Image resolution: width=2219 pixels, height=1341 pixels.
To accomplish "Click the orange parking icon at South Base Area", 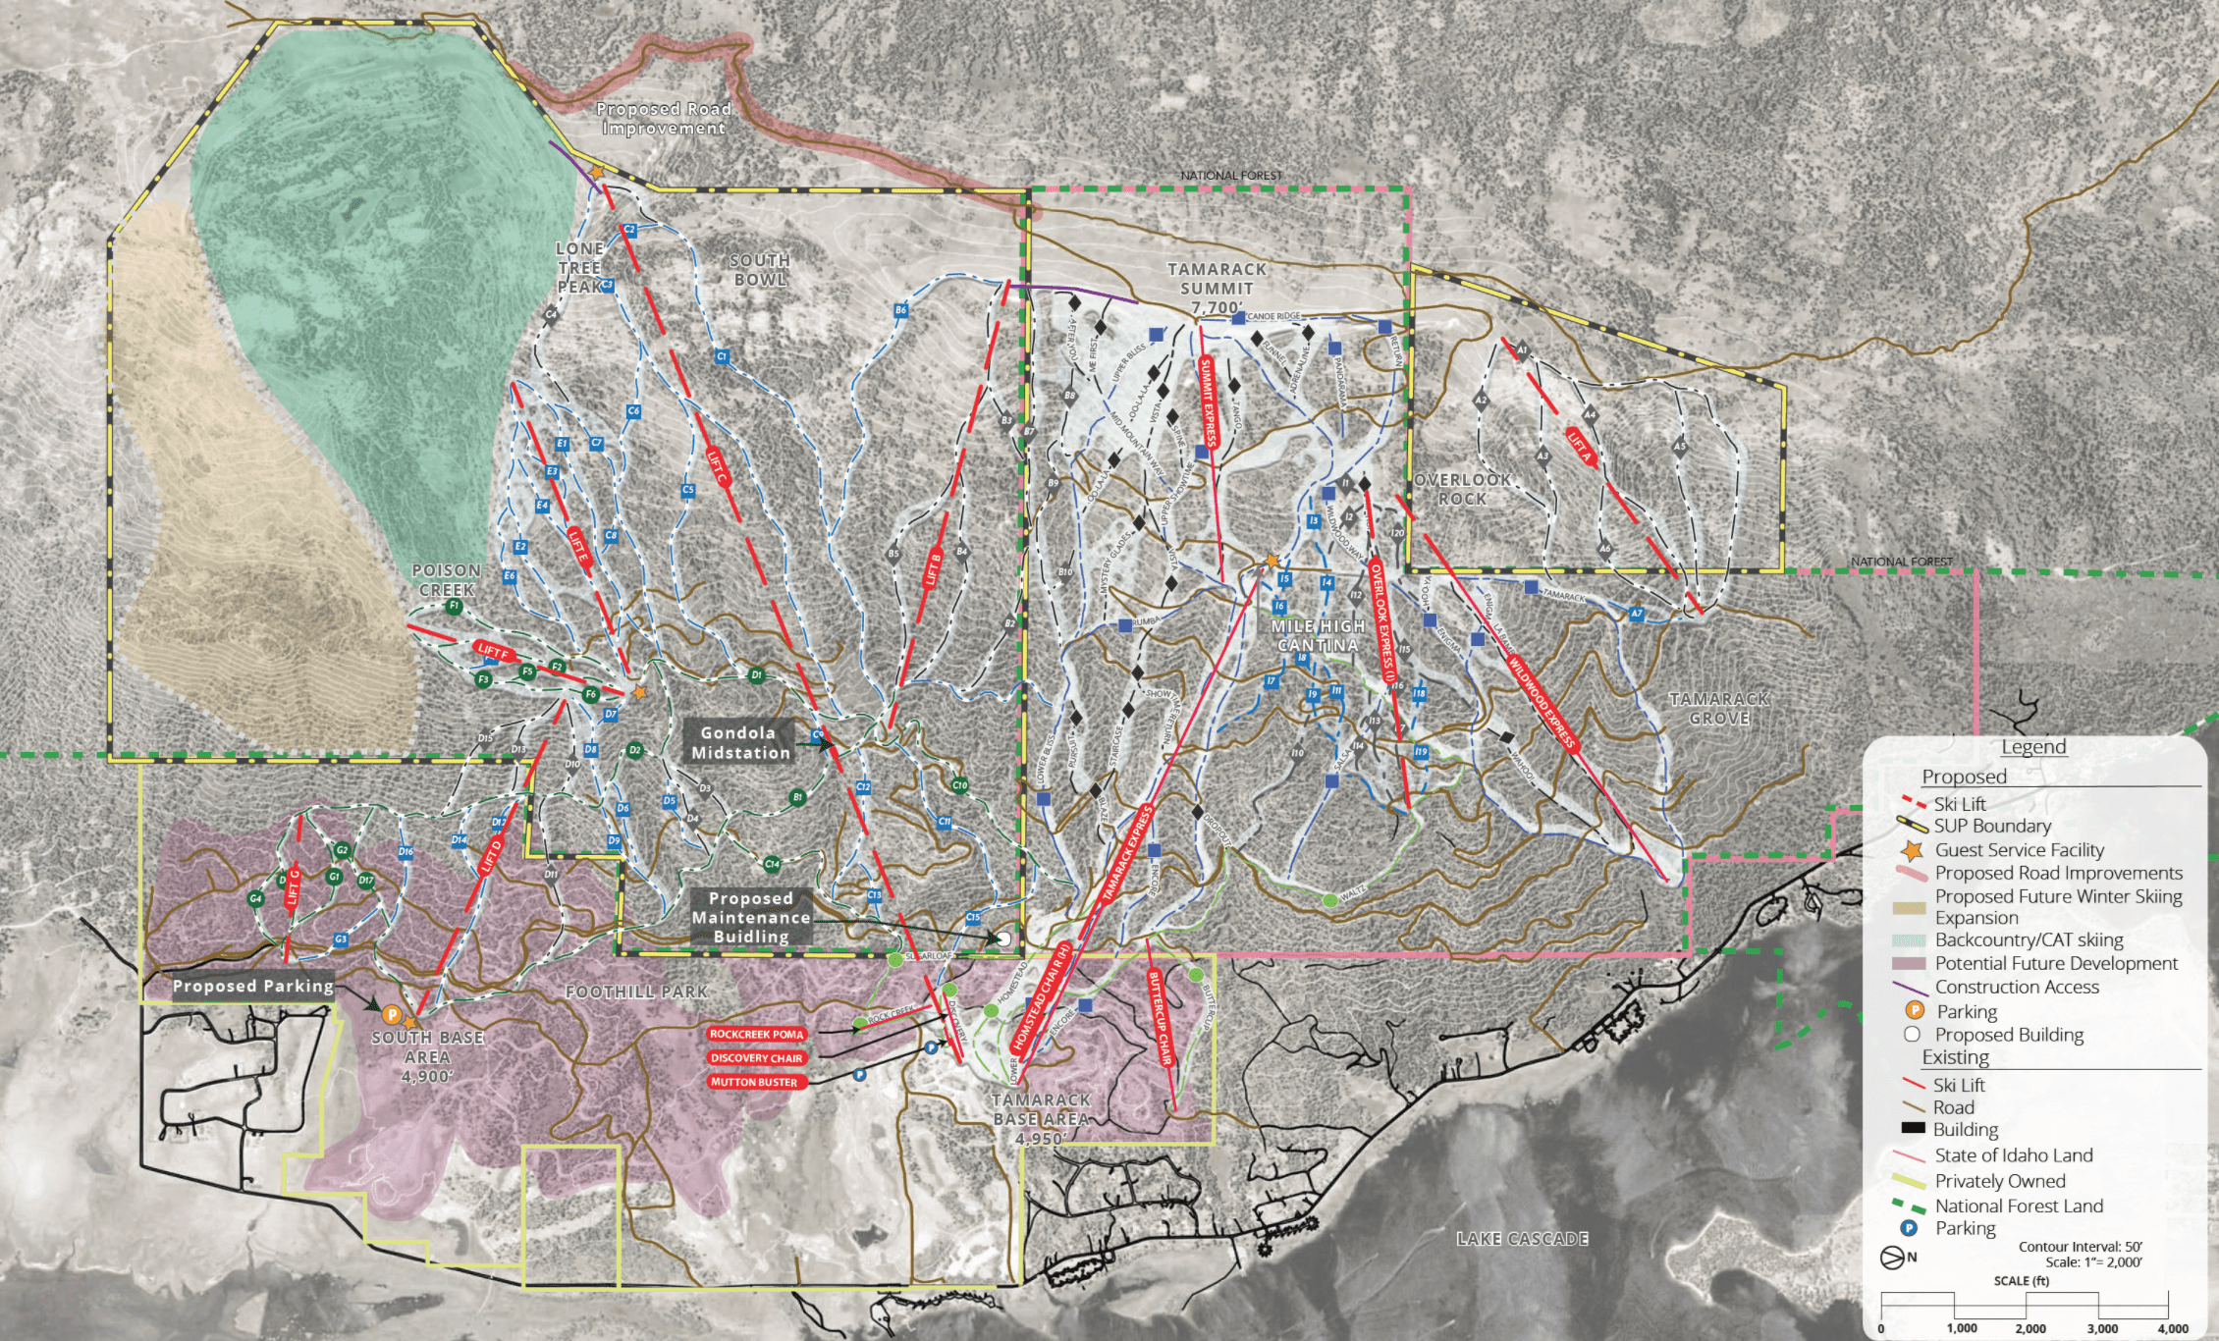I will click(391, 1014).
